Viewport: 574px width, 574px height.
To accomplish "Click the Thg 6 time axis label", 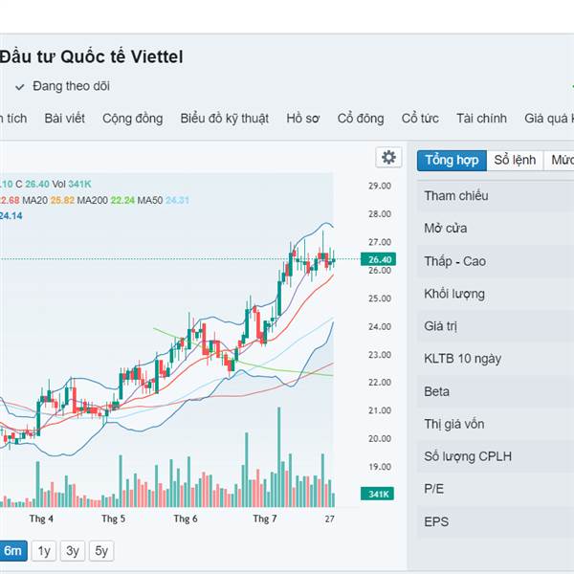I will coord(186,519).
